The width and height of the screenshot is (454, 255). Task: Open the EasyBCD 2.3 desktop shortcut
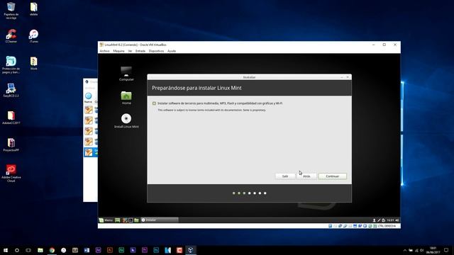11,90
